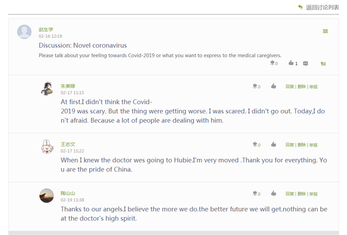347x235 pixels.
Task: Click the green pin-to-top arrow icon
Action: (323, 64)
